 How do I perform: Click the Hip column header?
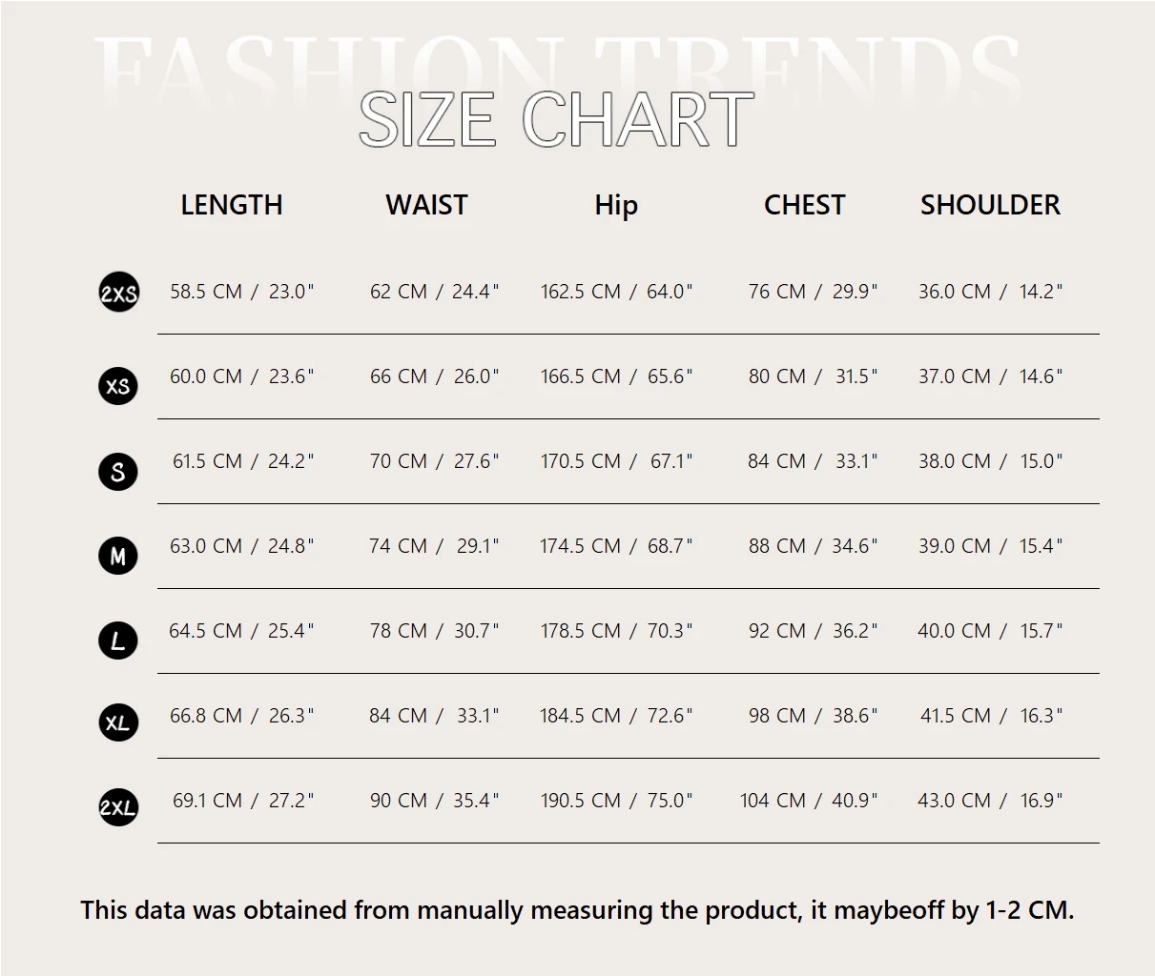(616, 205)
